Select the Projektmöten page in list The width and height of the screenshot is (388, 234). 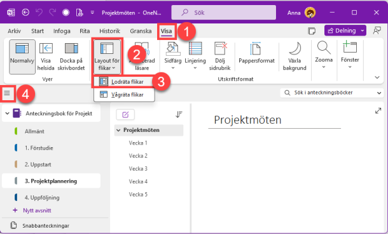coord(149,130)
